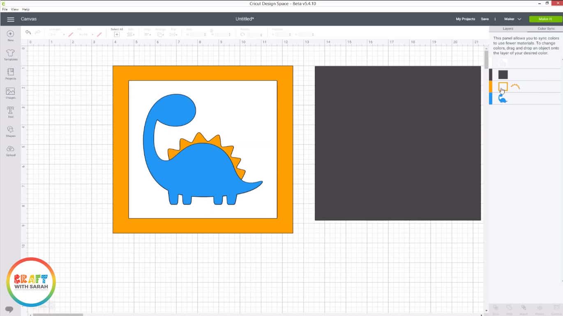This screenshot has width=563, height=316.
Task: Click the Linetype color swatch
Action: [x=71, y=35]
